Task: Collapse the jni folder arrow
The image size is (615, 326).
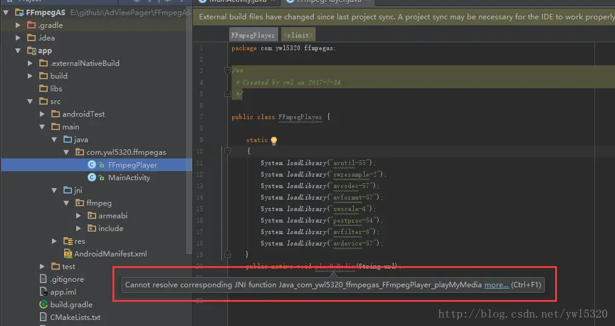Action: point(54,191)
